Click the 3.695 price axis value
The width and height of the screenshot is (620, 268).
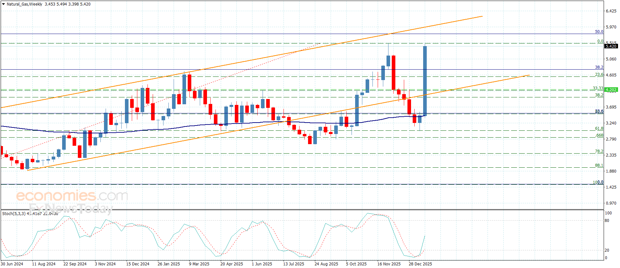[611, 107]
